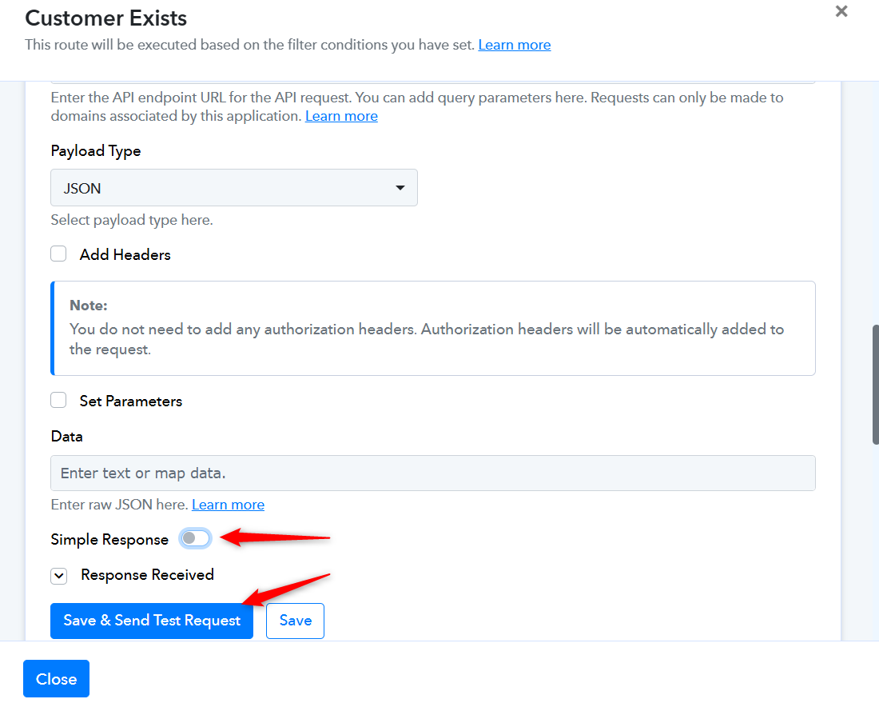Click the Set Parameters label text
Screen dimensions: 879x703
click(x=130, y=401)
